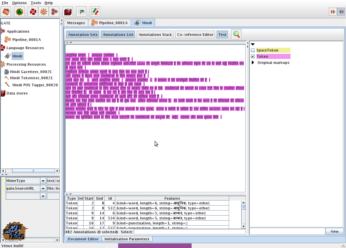This screenshot has width=346, height=248.
Task: Open the red Datastore box toolbar icon
Action: (x=68, y=12)
